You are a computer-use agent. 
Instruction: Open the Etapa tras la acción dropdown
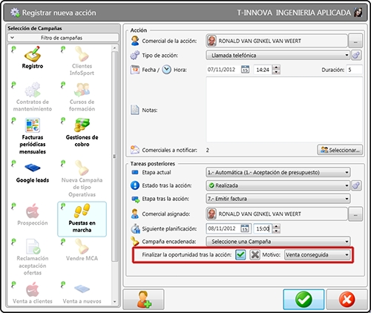pos(278,199)
